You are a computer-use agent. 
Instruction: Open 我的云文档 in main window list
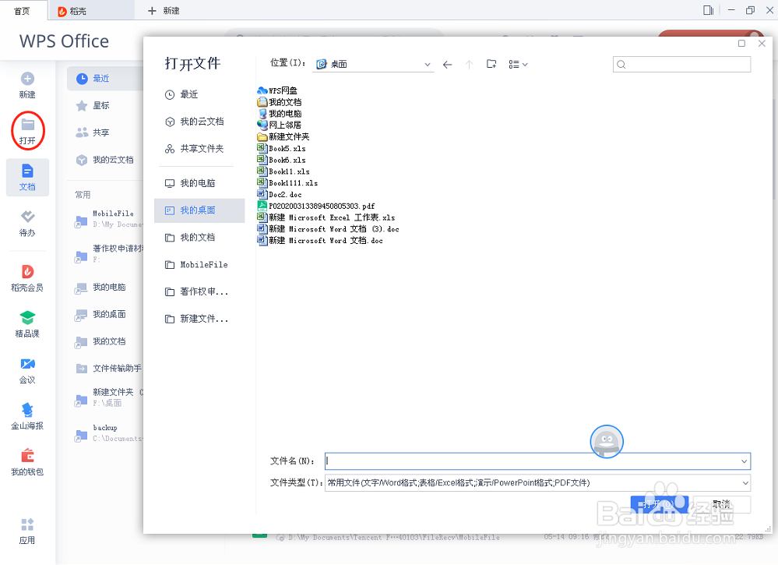click(x=104, y=160)
